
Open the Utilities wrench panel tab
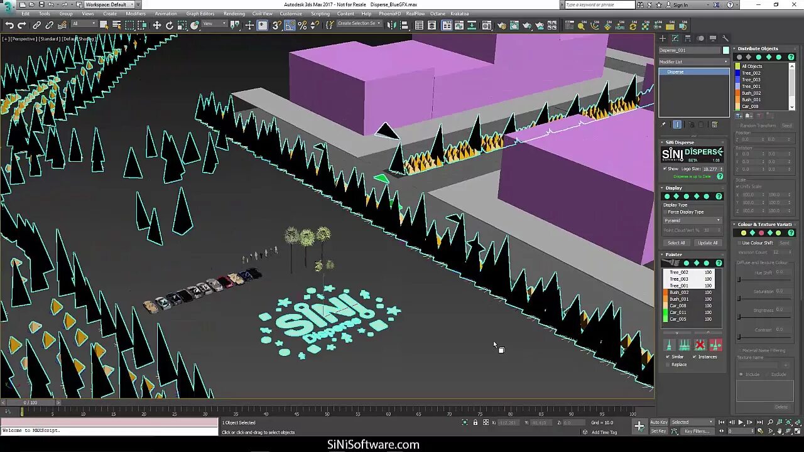(725, 38)
